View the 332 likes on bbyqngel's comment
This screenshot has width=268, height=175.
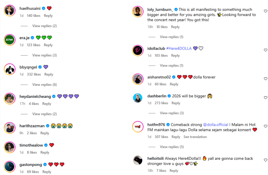click(34, 75)
